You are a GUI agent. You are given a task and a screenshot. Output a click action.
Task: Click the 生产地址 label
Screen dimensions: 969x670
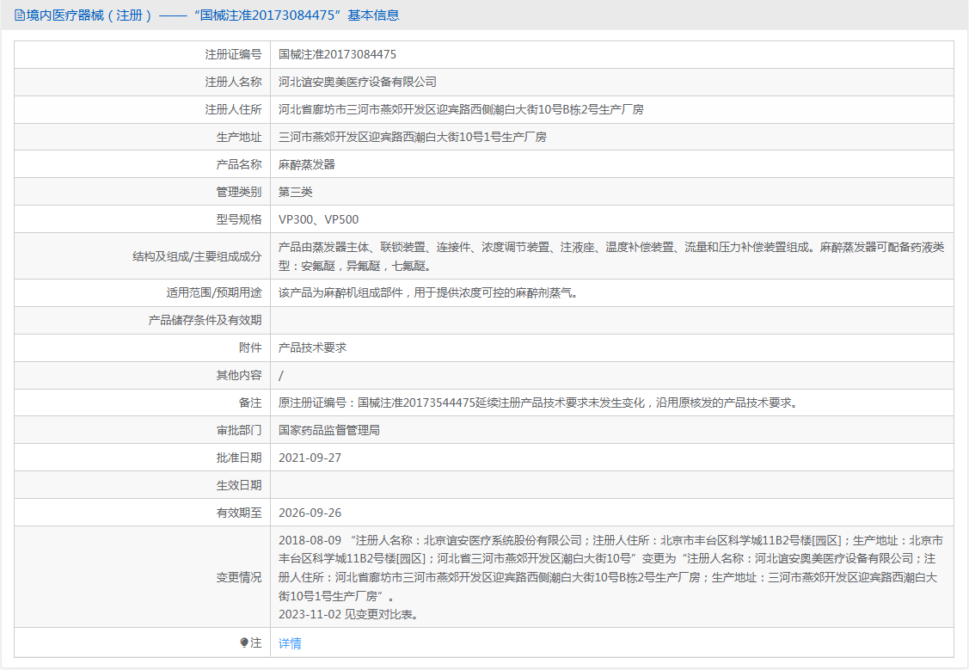click(238, 138)
